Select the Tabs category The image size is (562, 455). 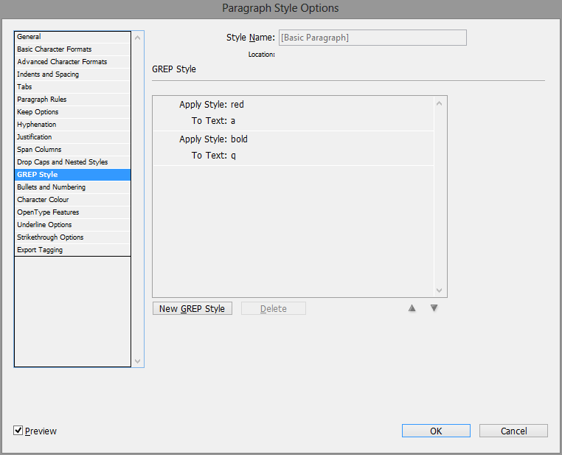click(x=72, y=87)
